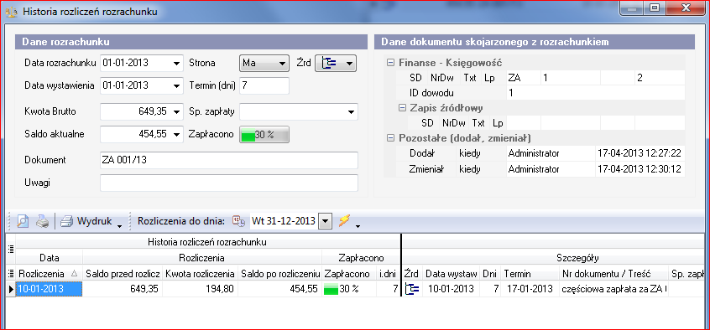
Task: Click the Termin column header
Action: [x=530, y=274]
